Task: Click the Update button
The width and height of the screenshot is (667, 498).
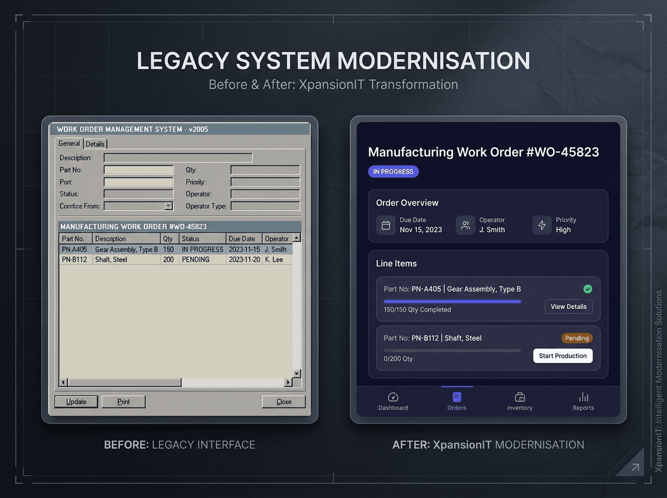Action: click(76, 401)
